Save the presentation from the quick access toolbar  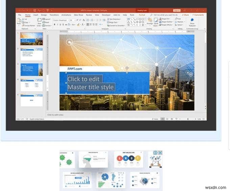point(35,10)
